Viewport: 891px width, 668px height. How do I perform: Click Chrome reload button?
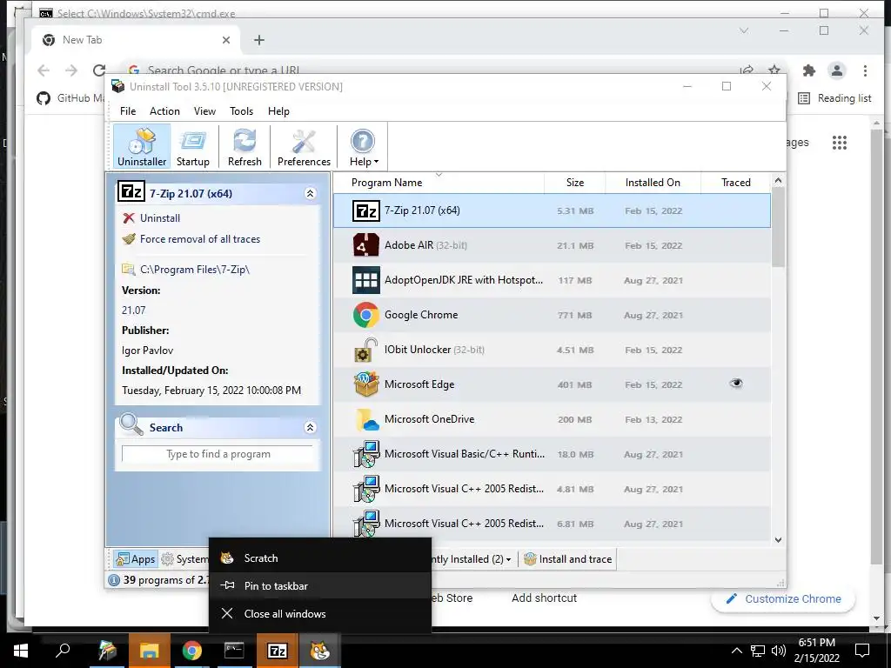[99, 70]
